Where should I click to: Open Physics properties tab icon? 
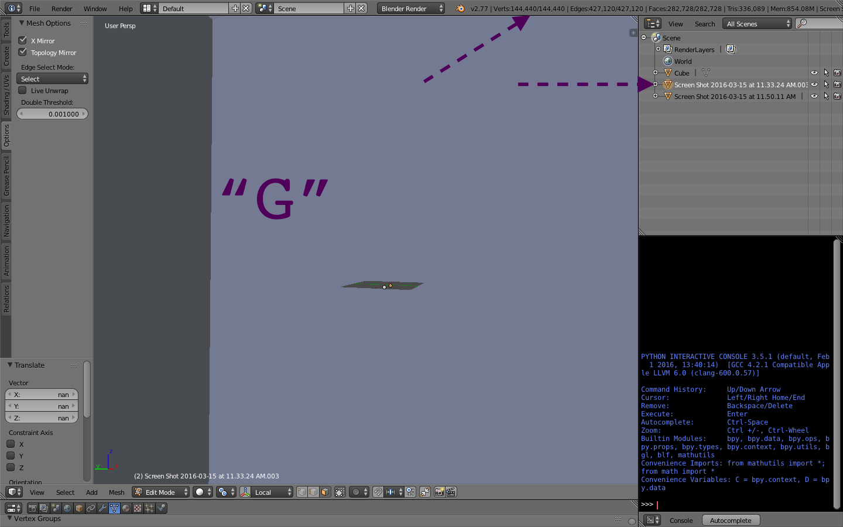pyautogui.click(x=161, y=508)
